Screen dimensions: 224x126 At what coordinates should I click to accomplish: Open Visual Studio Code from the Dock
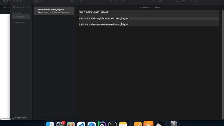81,124
